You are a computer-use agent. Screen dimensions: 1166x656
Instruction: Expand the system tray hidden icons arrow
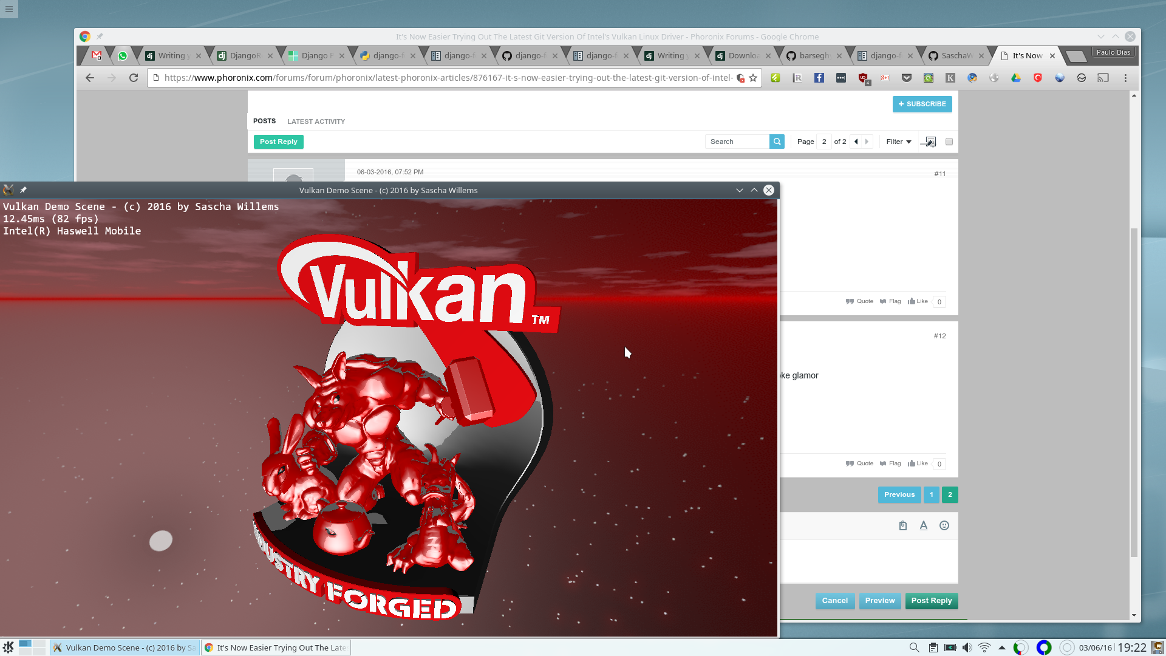pos(1002,647)
